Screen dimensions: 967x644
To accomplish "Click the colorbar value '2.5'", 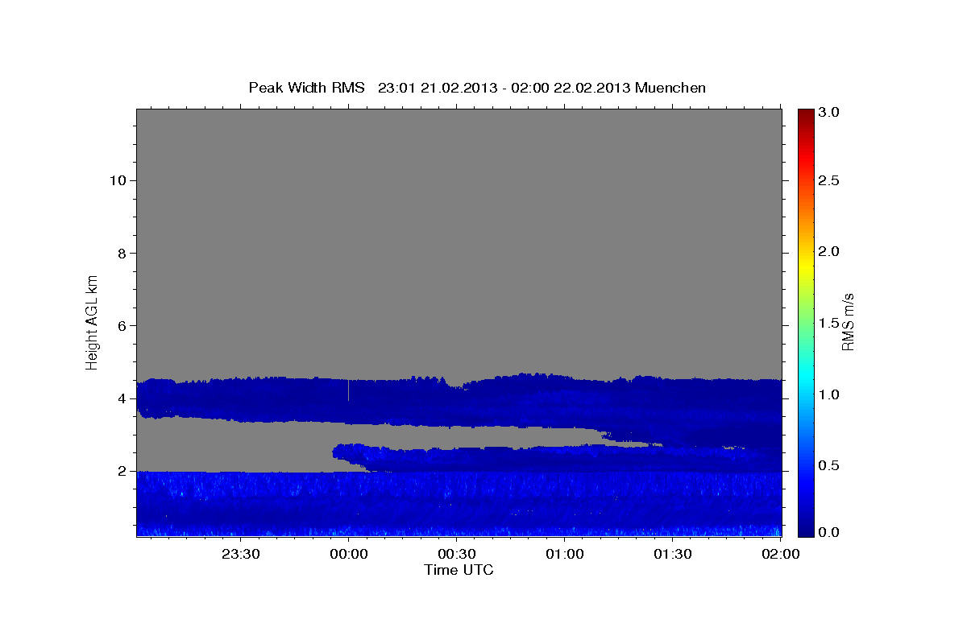I will [828, 180].
